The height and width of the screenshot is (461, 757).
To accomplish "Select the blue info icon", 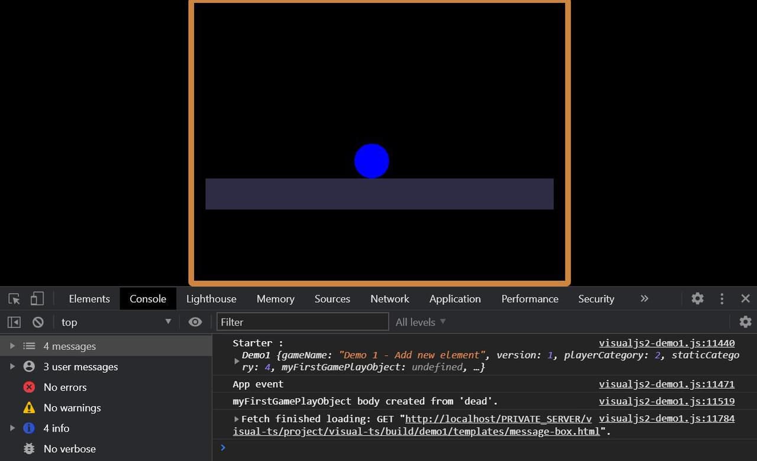I will [29, 428].
